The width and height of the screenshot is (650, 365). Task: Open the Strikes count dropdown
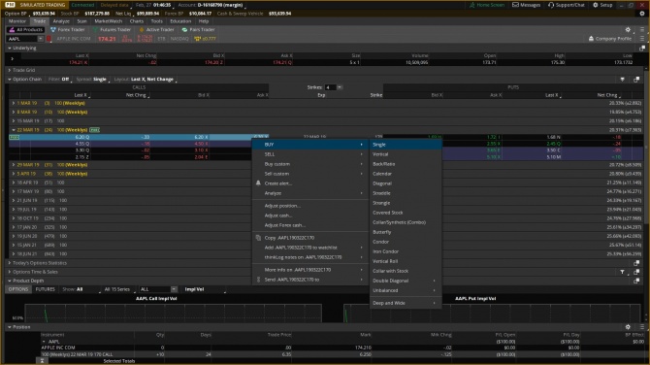point(340,87)
